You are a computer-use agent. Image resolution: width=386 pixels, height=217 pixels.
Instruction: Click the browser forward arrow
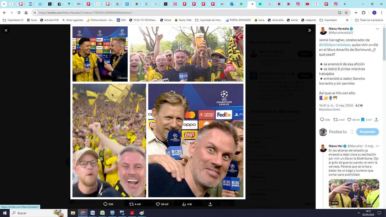click(x=12, y=13)
